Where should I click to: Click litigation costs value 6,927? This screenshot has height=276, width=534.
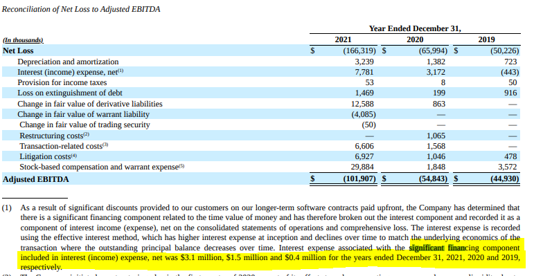[x=364, y=156]
